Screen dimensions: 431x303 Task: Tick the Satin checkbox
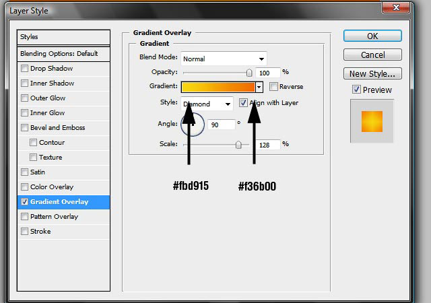24,172
